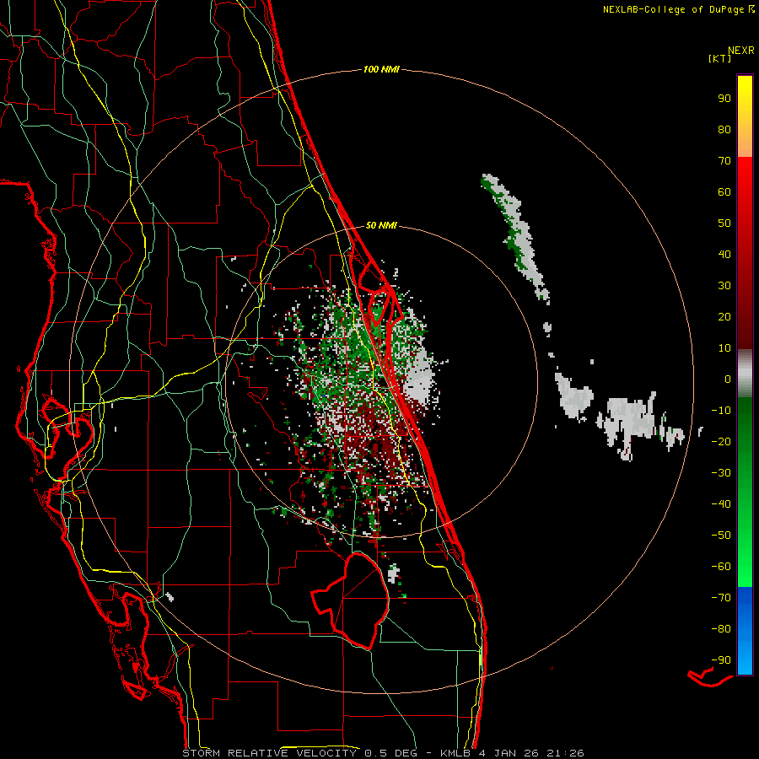Click the 40 value on velocity scale

coord(724,254)
